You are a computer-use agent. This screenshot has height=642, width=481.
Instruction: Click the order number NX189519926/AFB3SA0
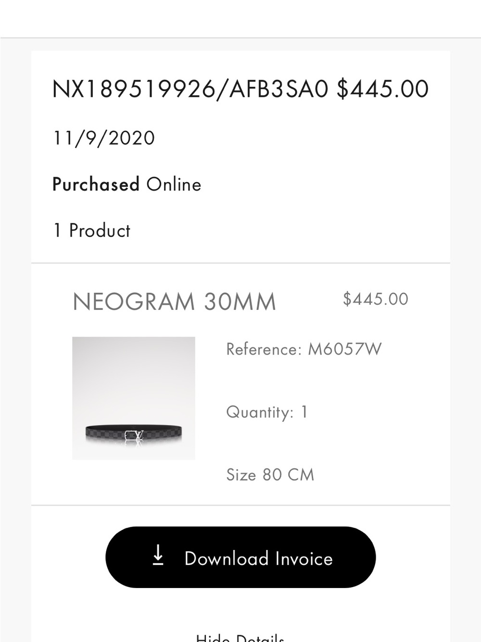tap(190, 89)
